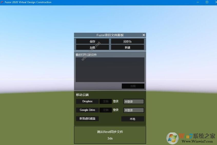This screenshot has height=145, width=217.
Task: Click the dimmed 加载 button under recent files
Action: point(133,86)
